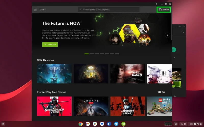This screenshot has height=127, width=204.
Task: Click the Cyberpunk hexagon in the banner
Action: click(x=130, y=34)
